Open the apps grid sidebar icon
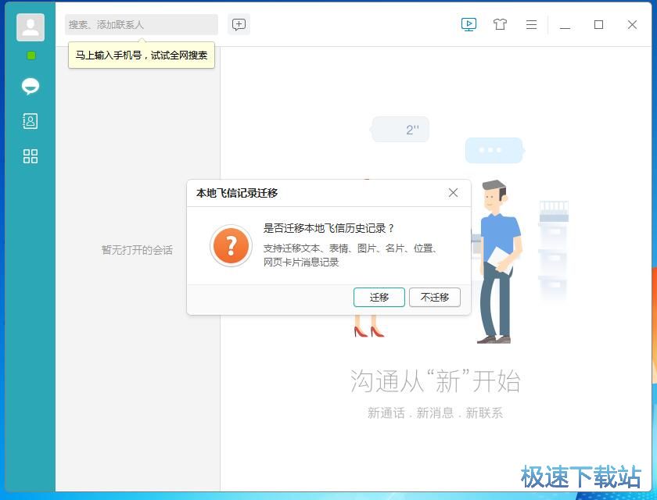This screenshot has height=500, width=657. click(31, 156)
